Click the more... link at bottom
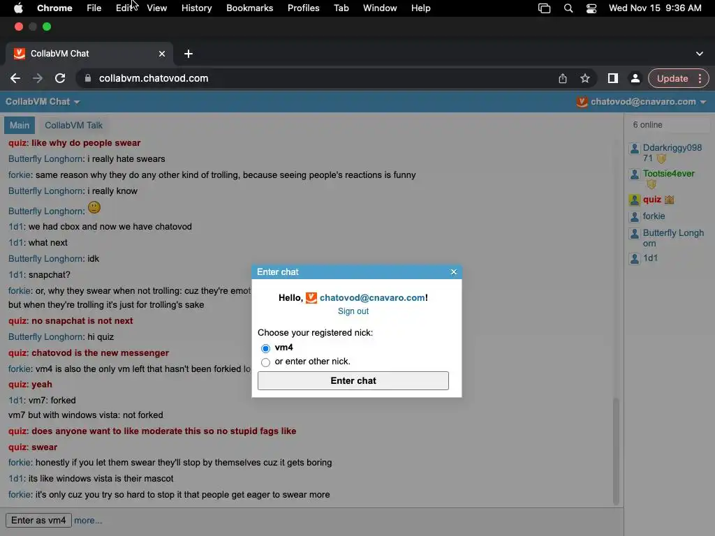Image resolution: width=715 pixels, height=536 pixels. pyautogui.click(x=88, y=521)
